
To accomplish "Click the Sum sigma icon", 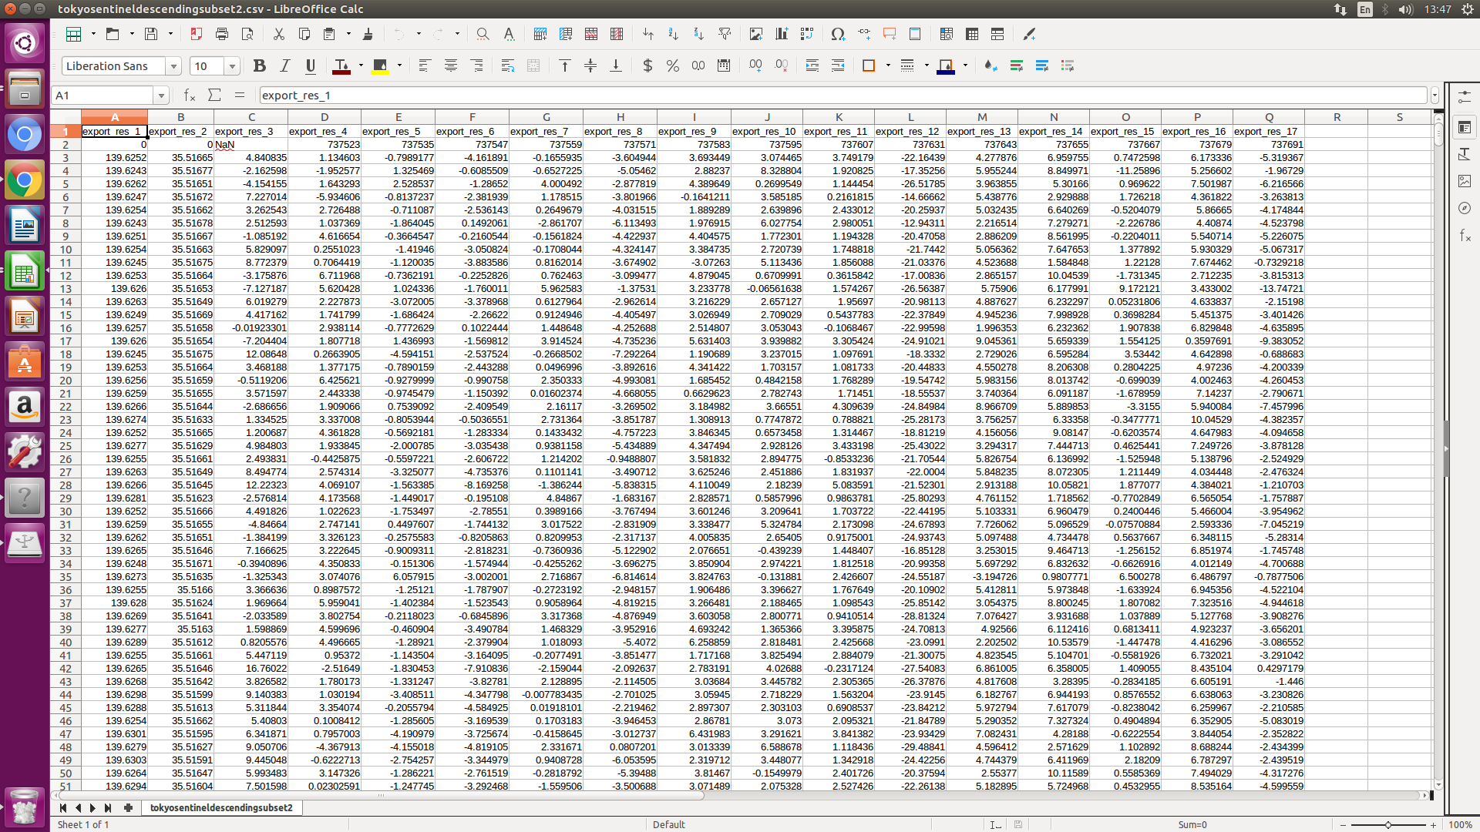I will tap(214, 96).
